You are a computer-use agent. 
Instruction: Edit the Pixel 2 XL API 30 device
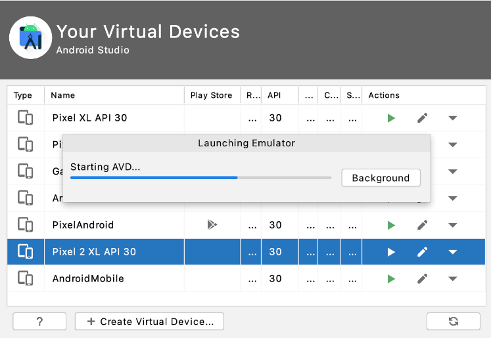(x=423, y=252)
